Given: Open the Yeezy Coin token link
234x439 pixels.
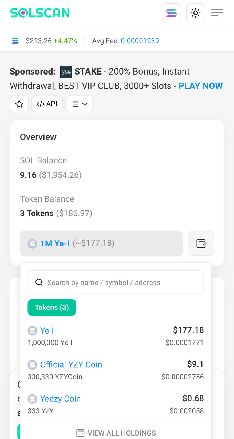Looking at the screenshot, I should (x=60, y=399).
